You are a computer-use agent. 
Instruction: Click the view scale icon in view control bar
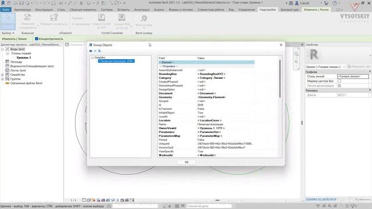(73, 200)
